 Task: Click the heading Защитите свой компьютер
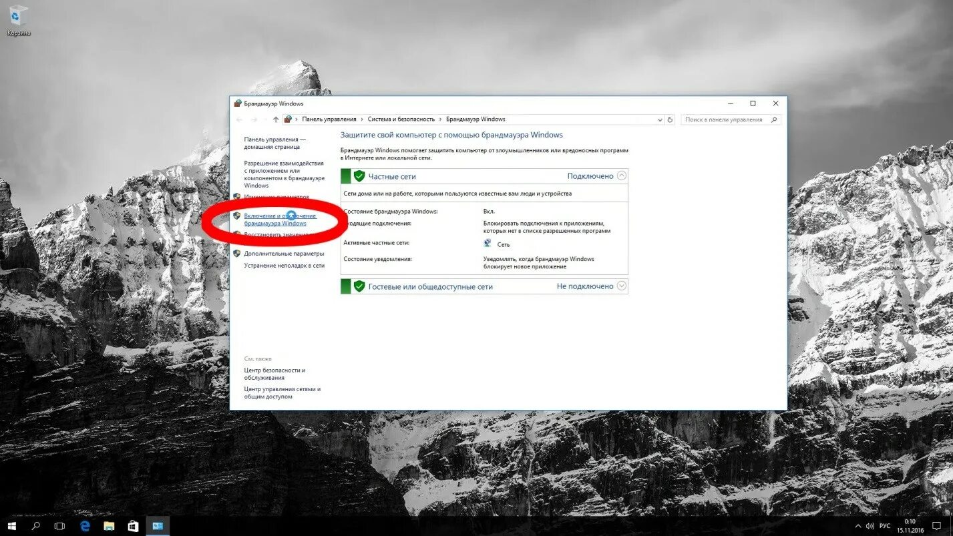point(451,135)
